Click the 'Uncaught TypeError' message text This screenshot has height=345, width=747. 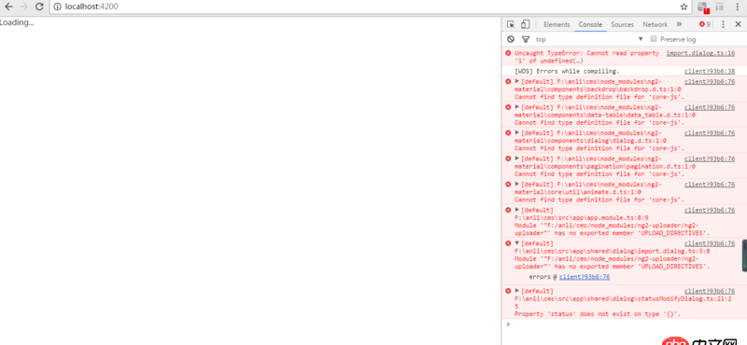click(x=587, y=57)
